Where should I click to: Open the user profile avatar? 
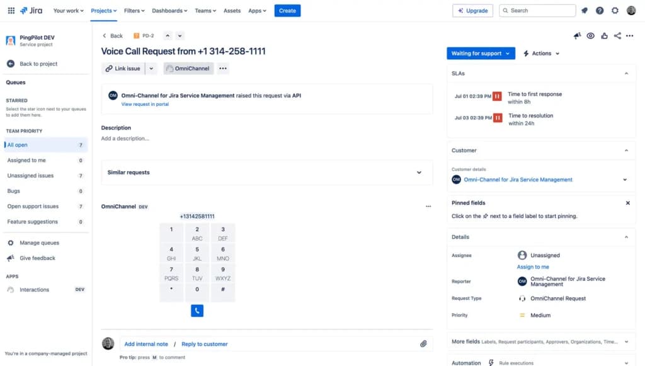point(631,11)
